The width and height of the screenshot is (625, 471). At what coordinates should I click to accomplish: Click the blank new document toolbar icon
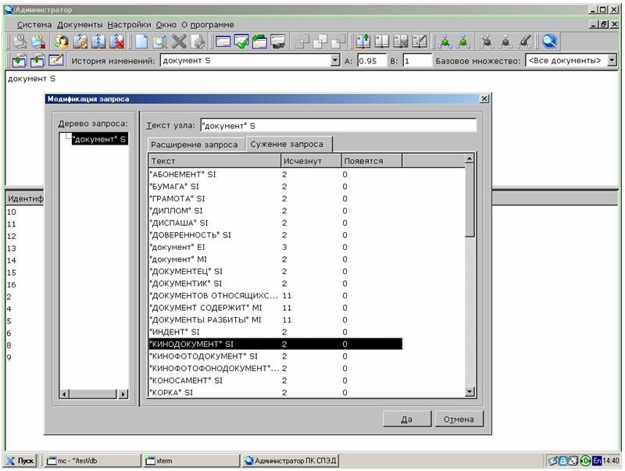tap(141, 42)
